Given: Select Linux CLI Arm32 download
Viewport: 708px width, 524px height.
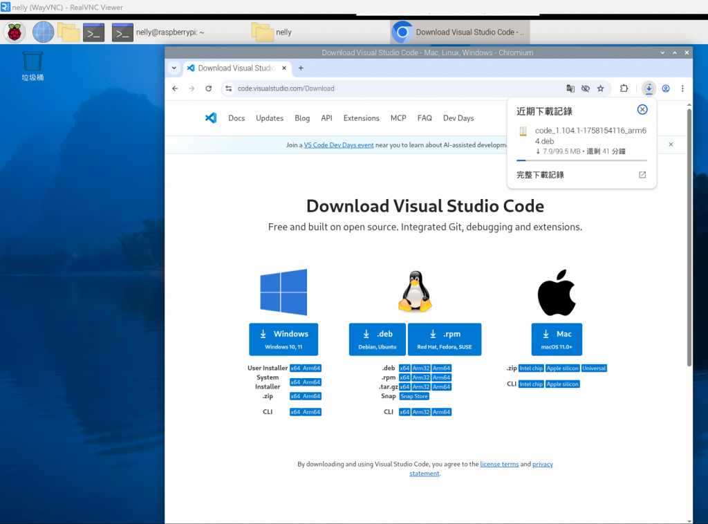Looking at the screenshot, I should 421,412.
